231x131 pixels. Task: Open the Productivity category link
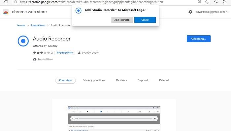[x=65, y=53]
